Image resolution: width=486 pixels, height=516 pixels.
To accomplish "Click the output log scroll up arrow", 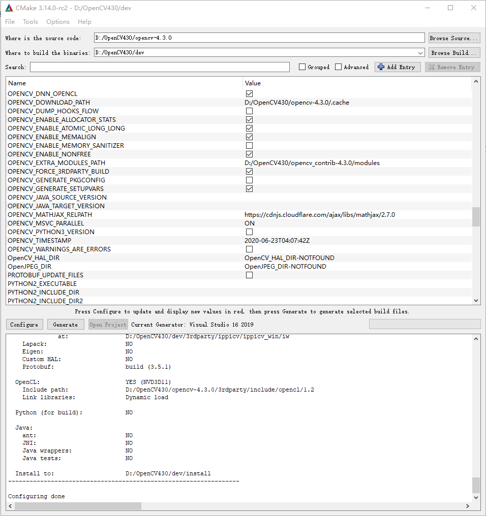I will click(x=476, y=339).
